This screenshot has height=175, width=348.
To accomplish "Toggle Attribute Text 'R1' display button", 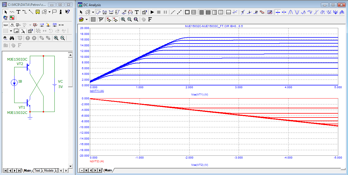I will click(x=12, y=25).
